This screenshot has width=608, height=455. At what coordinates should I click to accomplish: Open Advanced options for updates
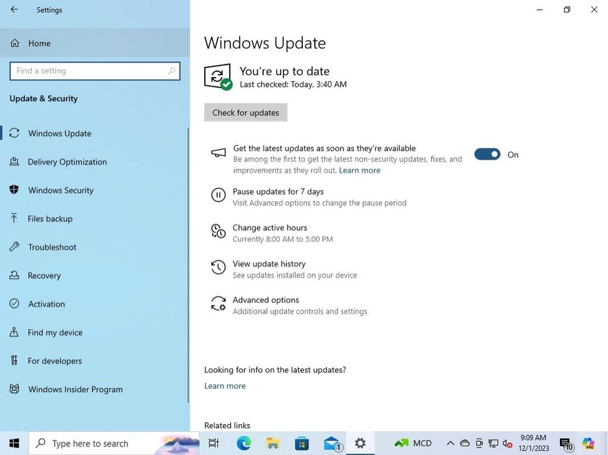[289, 306]
